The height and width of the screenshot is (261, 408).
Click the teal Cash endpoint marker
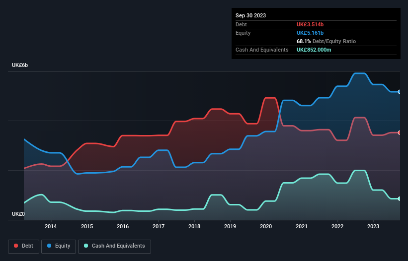[x=400, y=198]
